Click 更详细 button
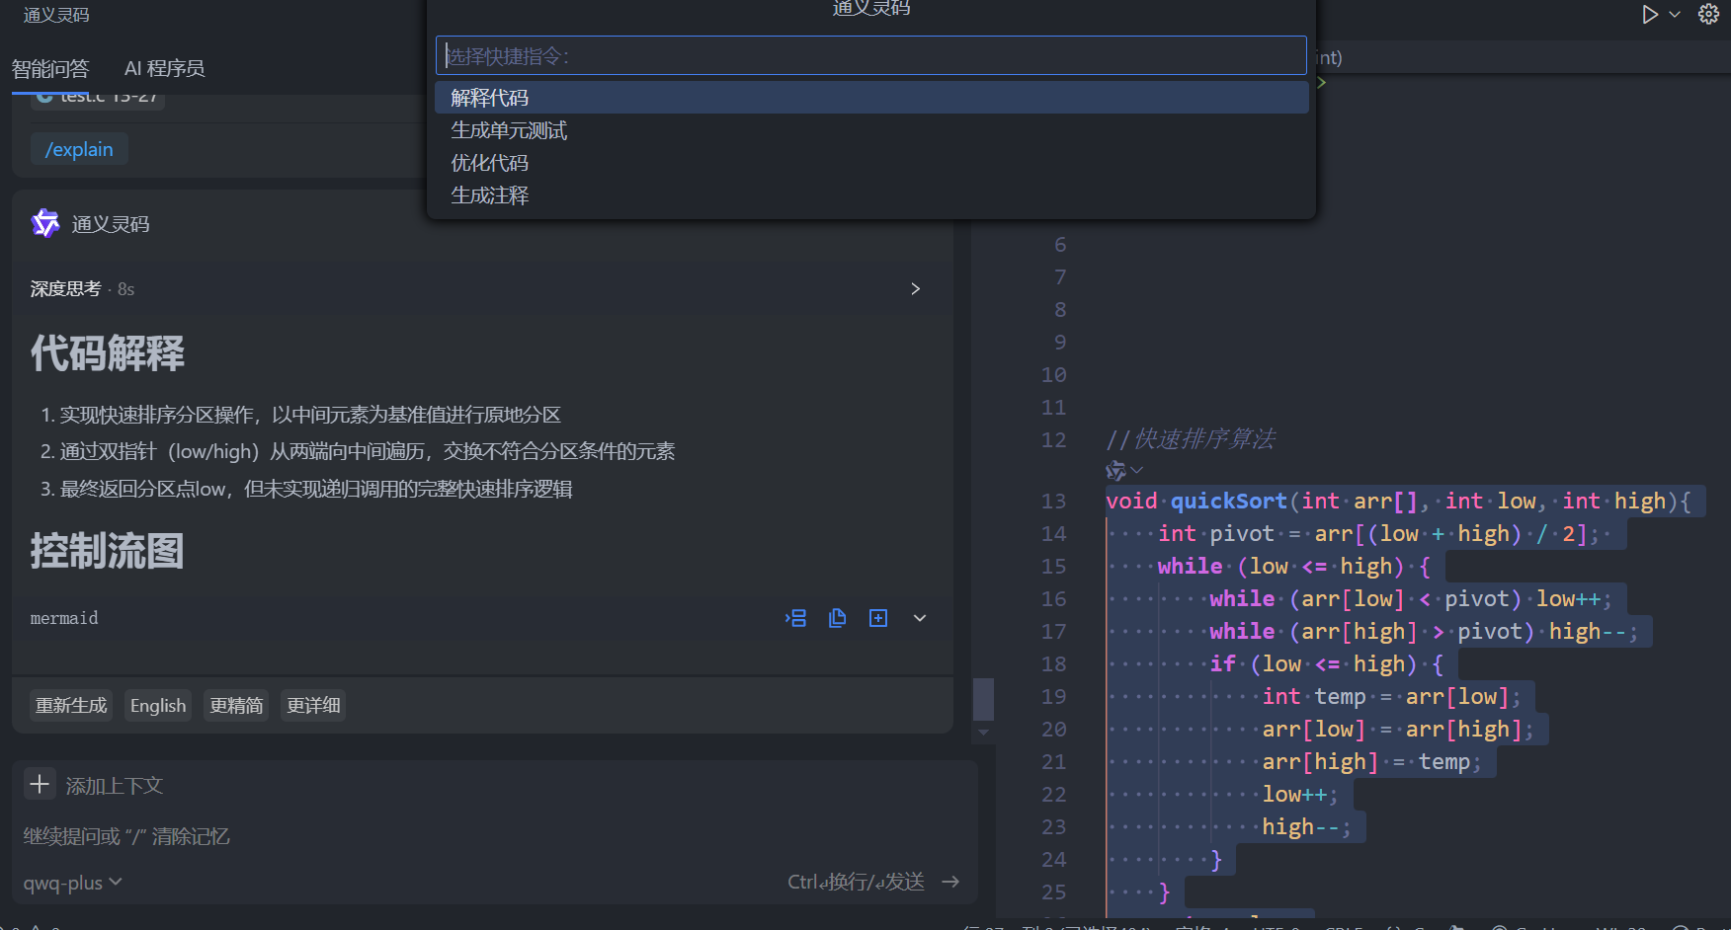1731x930 pixels. click(x=313, y=705)
